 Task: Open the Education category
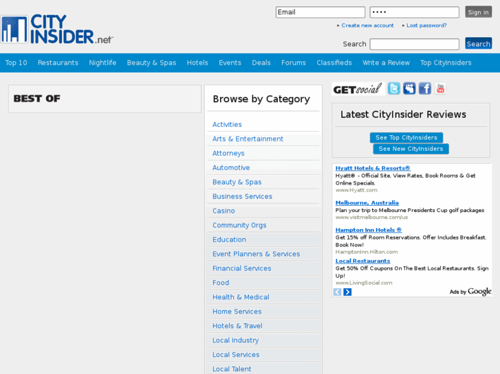pos(229,239)
